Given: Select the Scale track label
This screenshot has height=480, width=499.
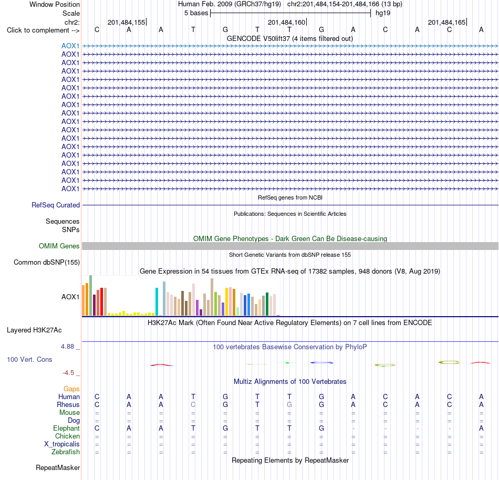Looking at the screenshot, I should coord(71,13).
